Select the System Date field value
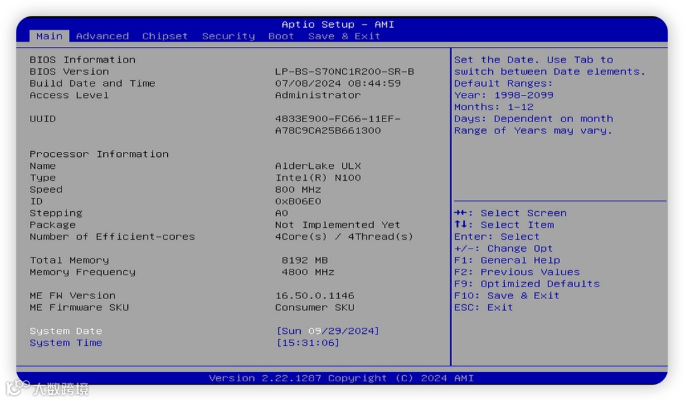 coord(327,331)
